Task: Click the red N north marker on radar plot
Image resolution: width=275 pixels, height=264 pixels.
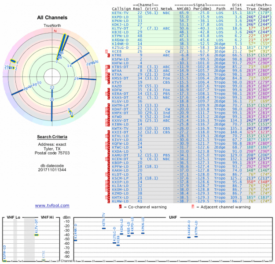Action: click(x=55, y=31)
